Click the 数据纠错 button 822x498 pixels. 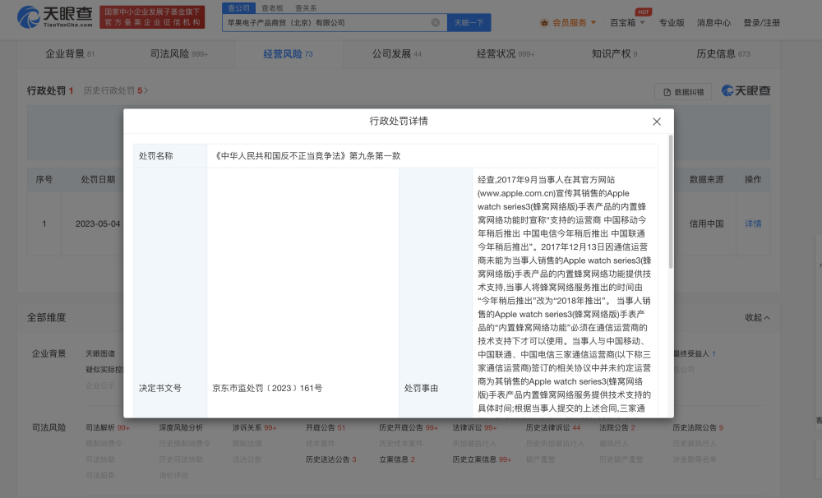pyautogui.click(x=683, y=92)
